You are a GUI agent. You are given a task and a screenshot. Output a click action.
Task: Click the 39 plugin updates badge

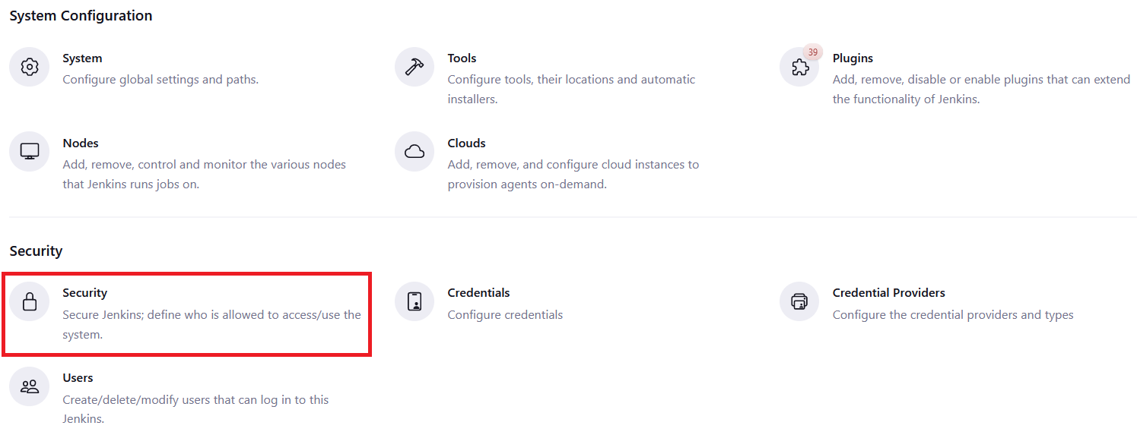click(x=813, y=52)
